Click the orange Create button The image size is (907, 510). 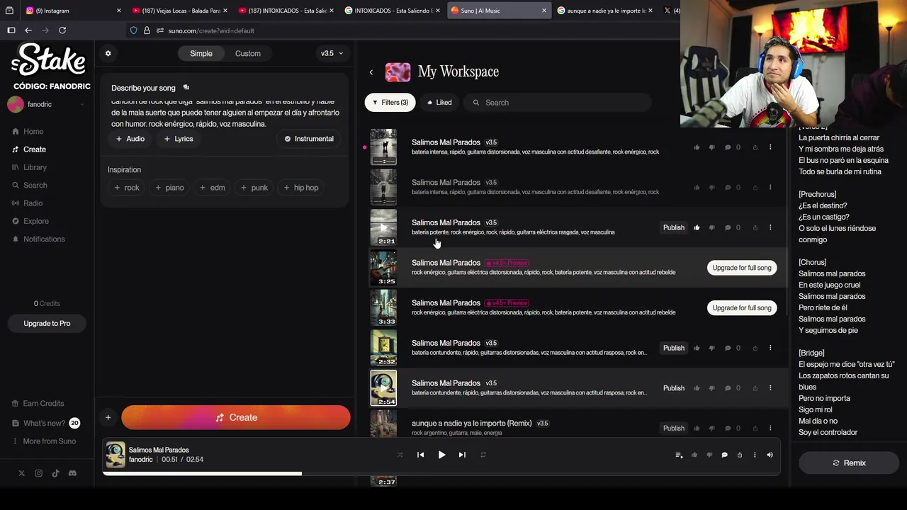[236, 418]
